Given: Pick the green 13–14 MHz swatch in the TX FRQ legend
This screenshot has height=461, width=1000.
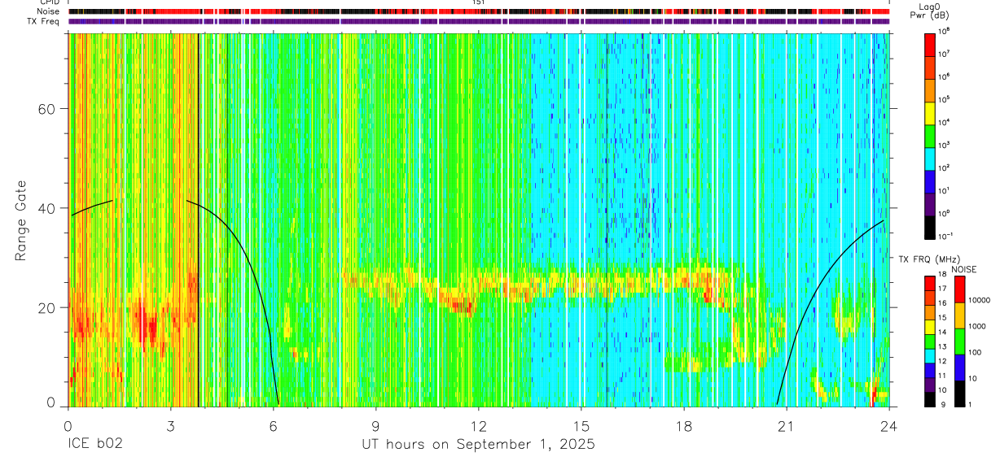Looking at the screenshot, I should [930, 341].
